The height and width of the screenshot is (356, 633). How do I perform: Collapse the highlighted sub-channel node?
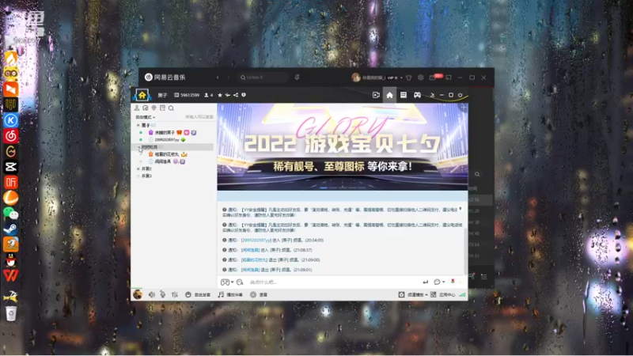click(138, 147)
